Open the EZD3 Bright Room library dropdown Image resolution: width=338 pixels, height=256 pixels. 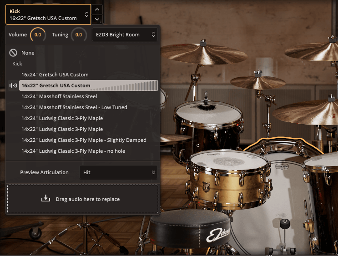pos(125,35)
